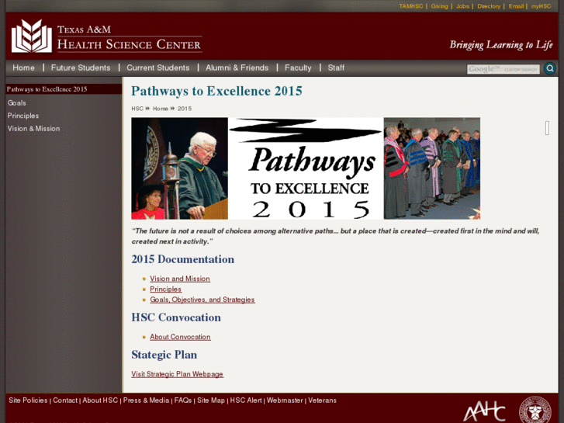Image resolution: width=564 pixels, height=423 pixels.
Task: Open the Directory top link
Action: coord(489,6)
